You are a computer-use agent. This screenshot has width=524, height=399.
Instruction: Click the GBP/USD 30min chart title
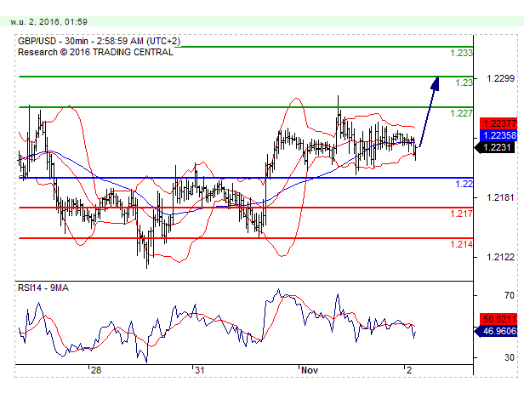pos(94,41)
